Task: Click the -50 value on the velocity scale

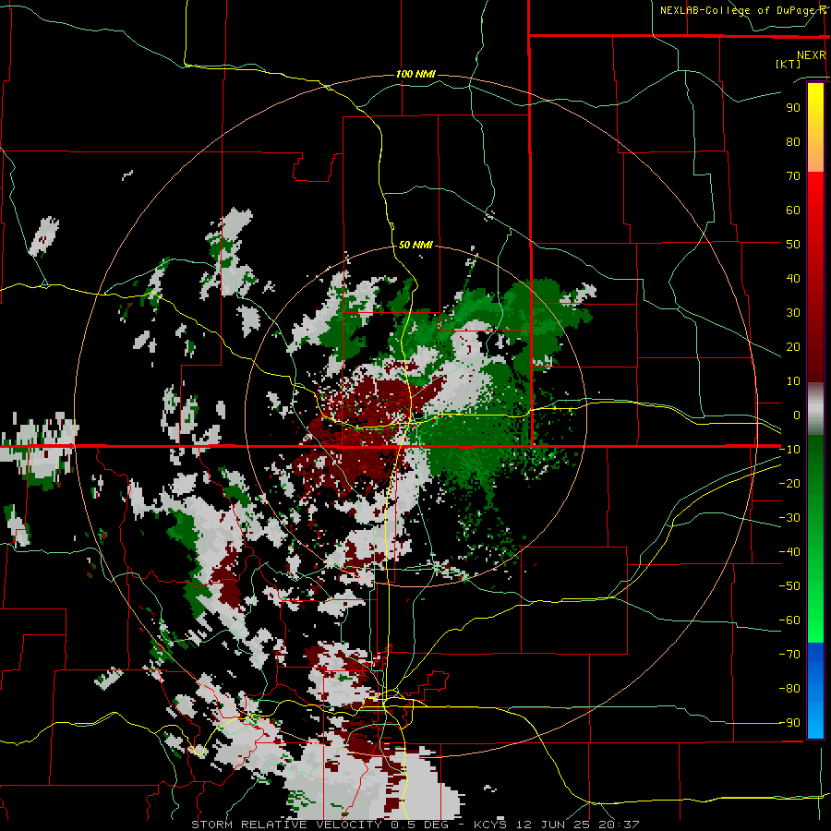Action: pos(789,586)
